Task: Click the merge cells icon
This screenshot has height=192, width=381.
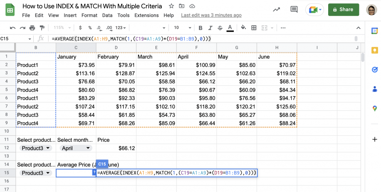Action: [265, 28]
